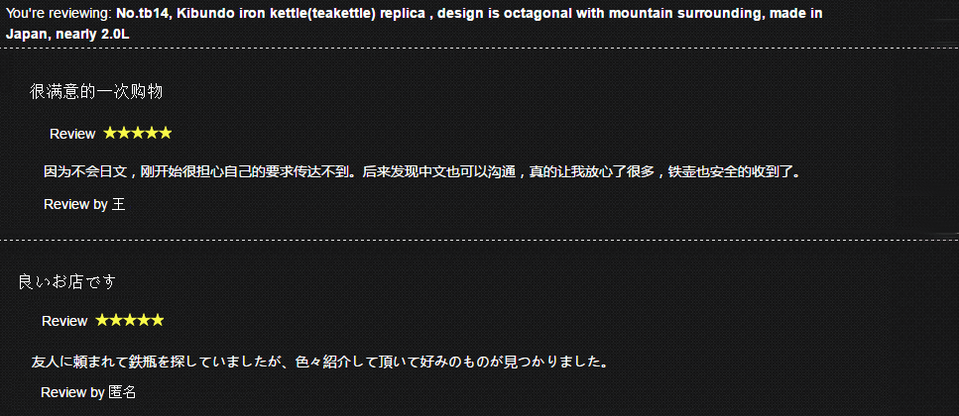
Task: Click the "Review" label above 王's review text
Action: (x=72, y=134)
